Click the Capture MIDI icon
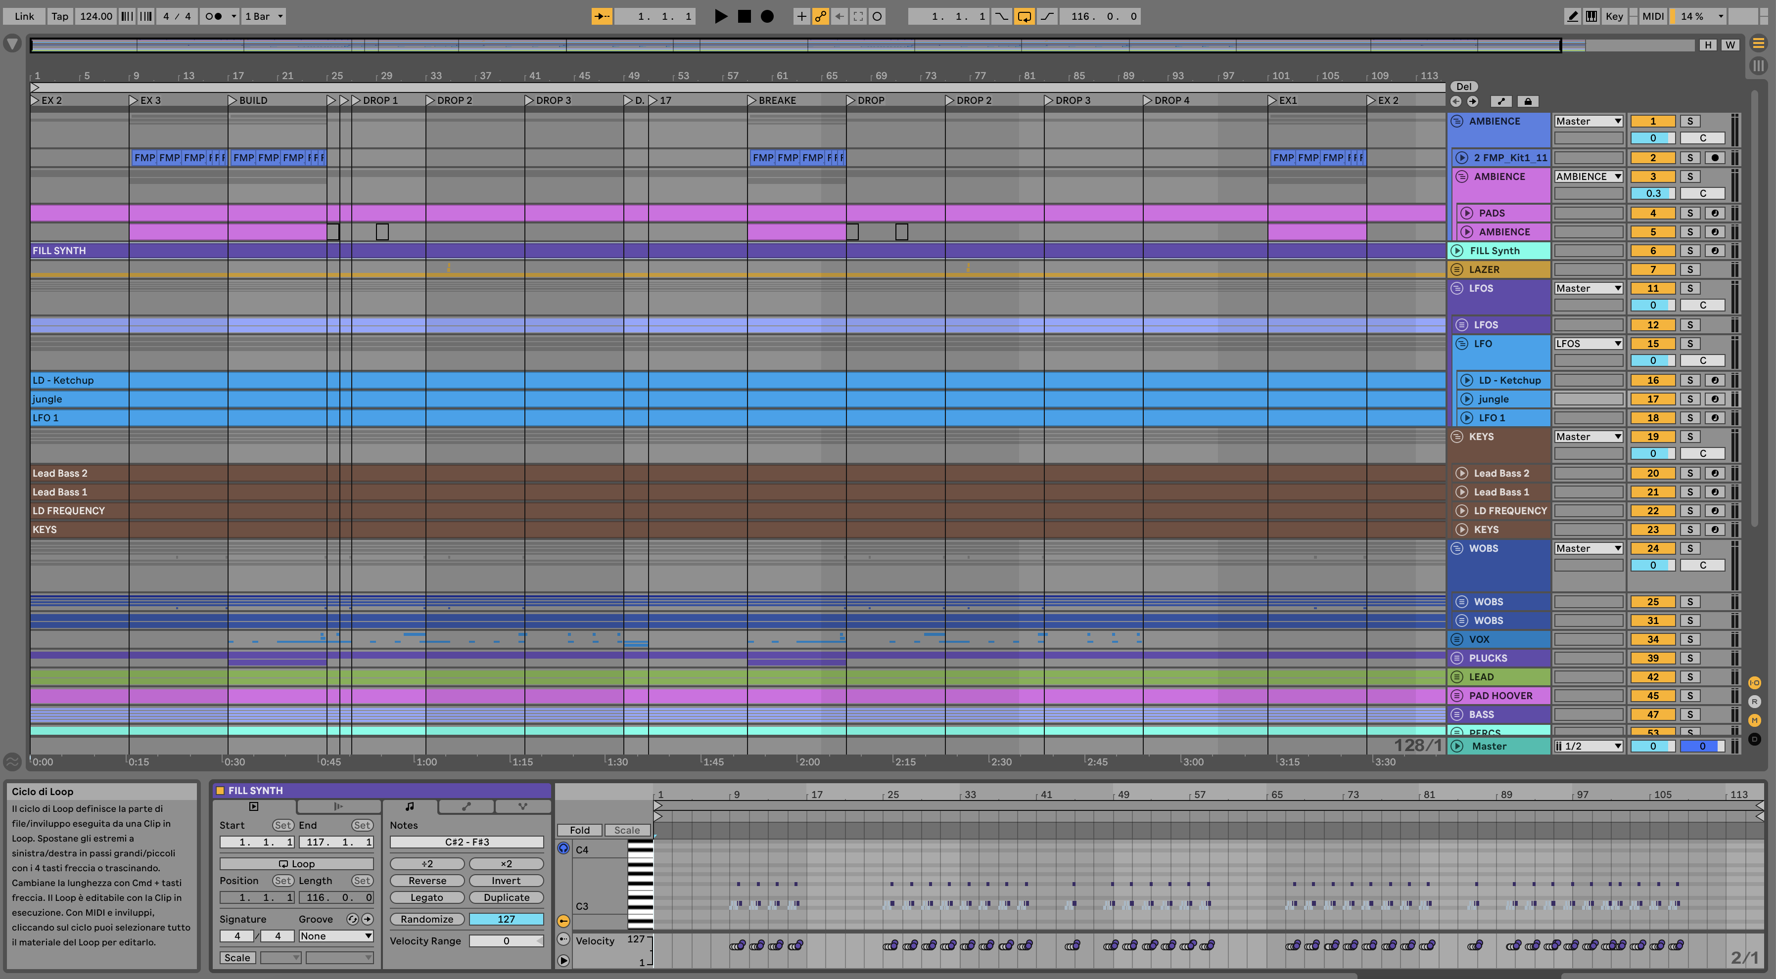 858,16
